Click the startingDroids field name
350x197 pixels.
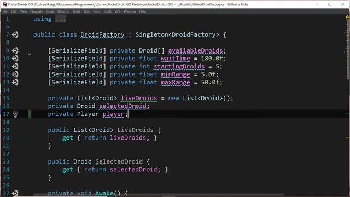(x=179, y=67)
